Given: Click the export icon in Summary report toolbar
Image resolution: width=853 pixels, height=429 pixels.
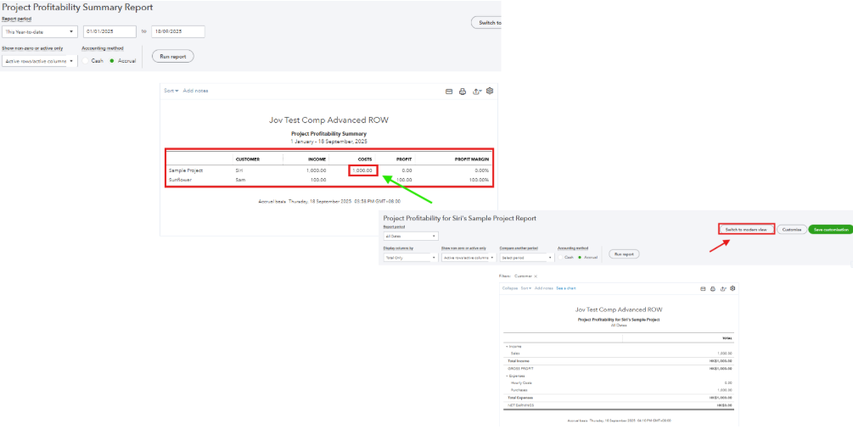Looking at the screenshot, I should click(476, 92).
